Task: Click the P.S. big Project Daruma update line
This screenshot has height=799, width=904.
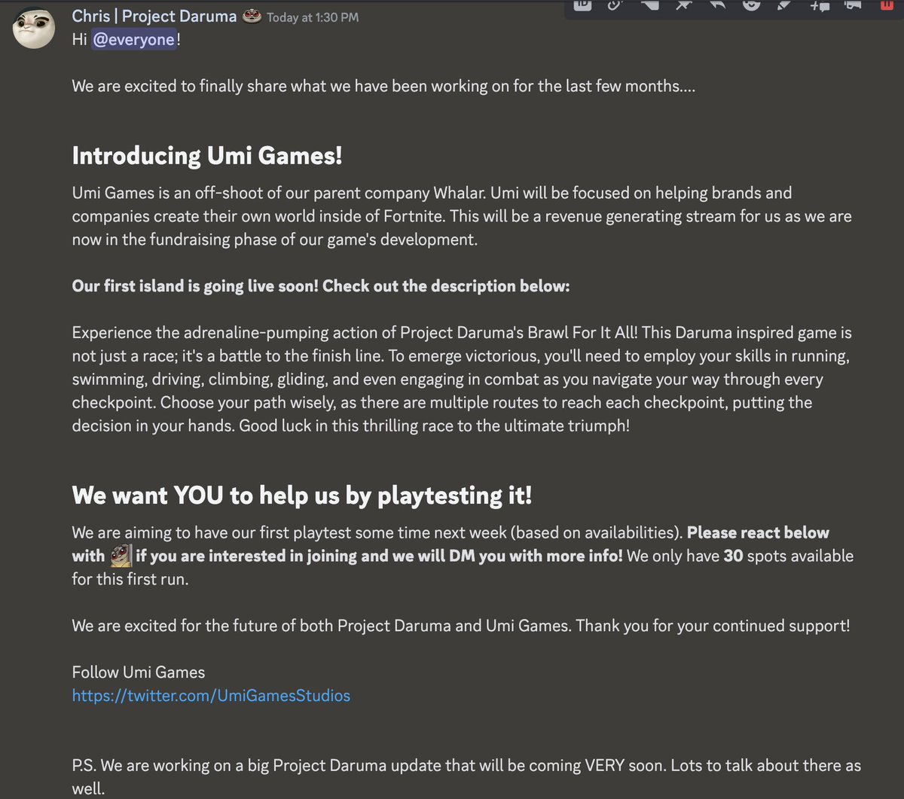Action: [x=466, y=777]
